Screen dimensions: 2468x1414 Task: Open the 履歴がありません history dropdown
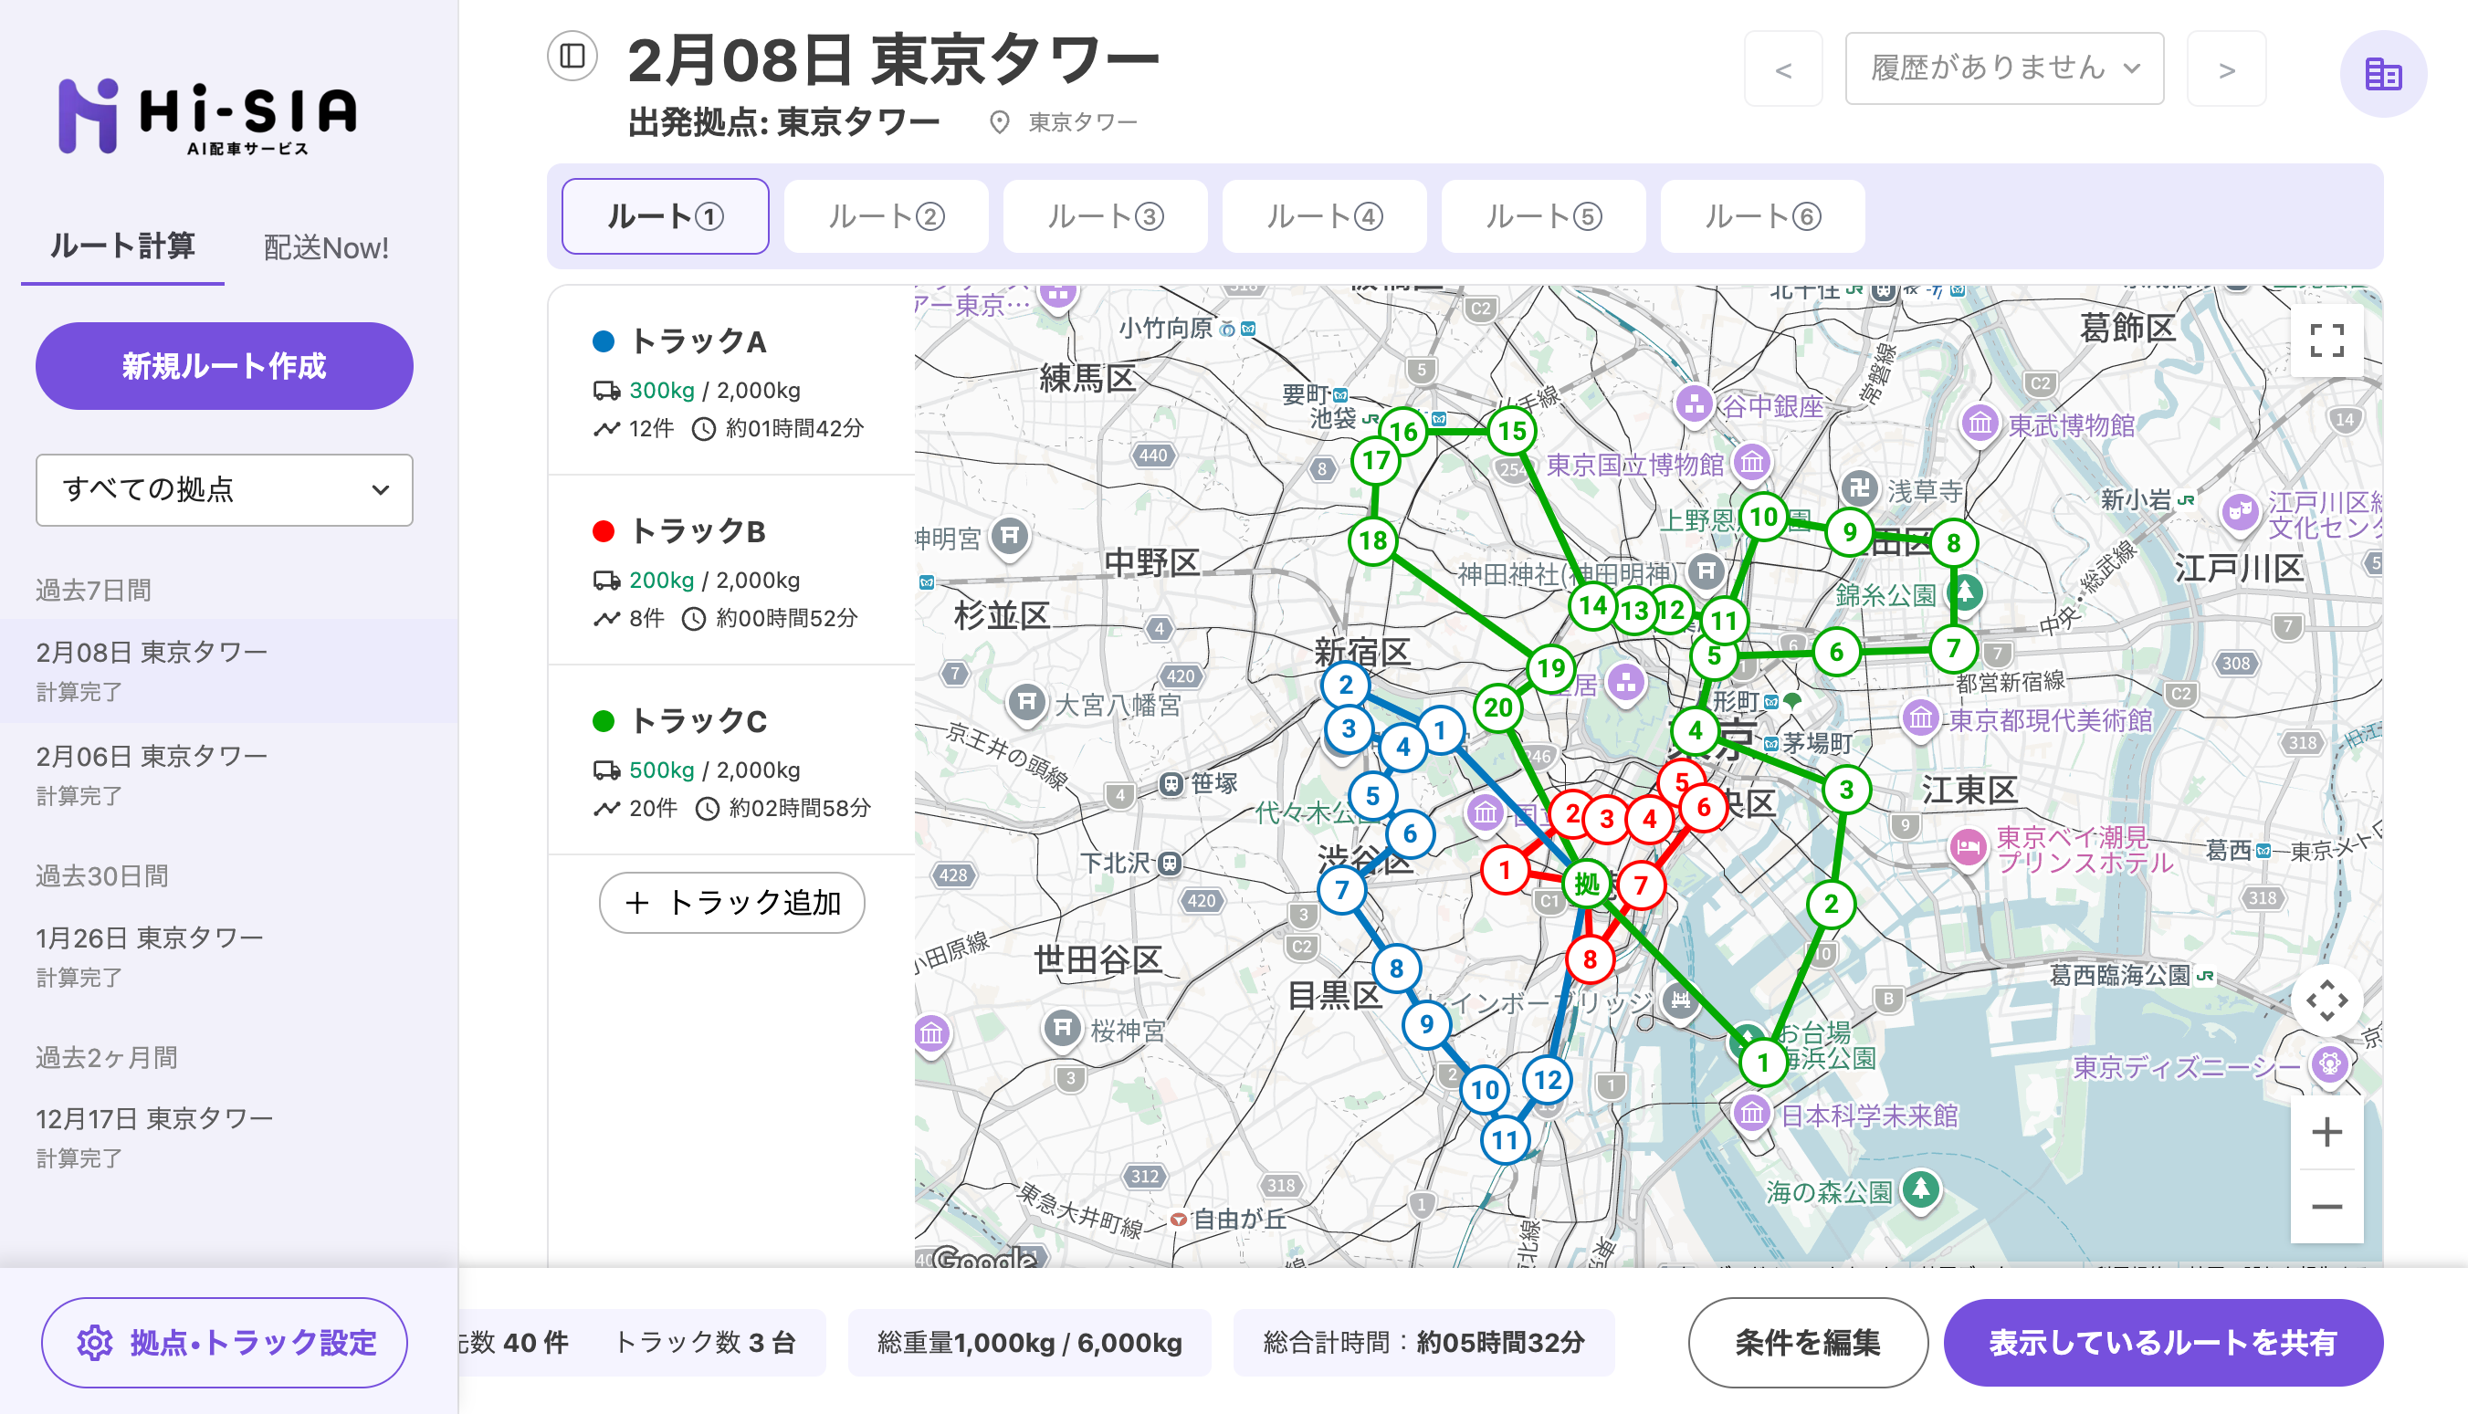pyautogui.click(x=2004, y=68)
